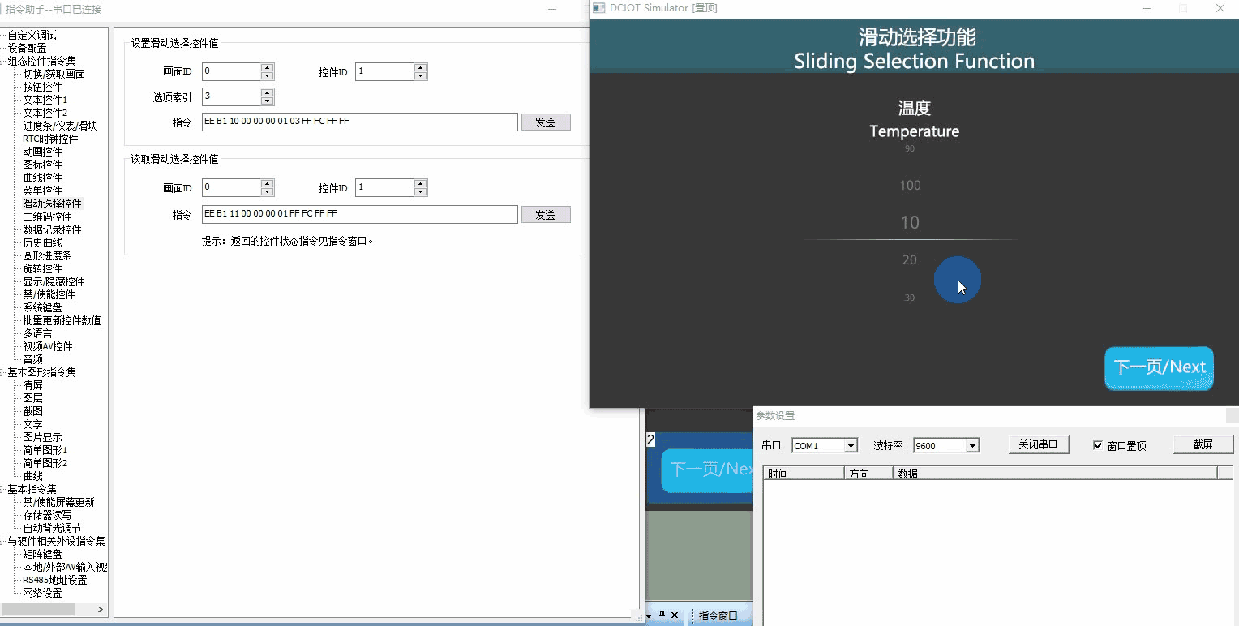Screen dimensions: 1239x626
Task: Click 关闭串口 button
Action: point(1039,444)
